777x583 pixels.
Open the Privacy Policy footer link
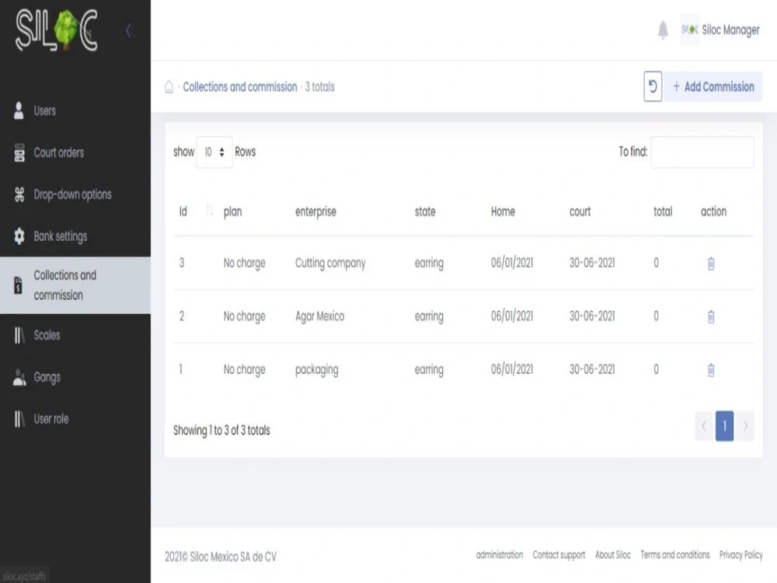[x=740, y=555]
